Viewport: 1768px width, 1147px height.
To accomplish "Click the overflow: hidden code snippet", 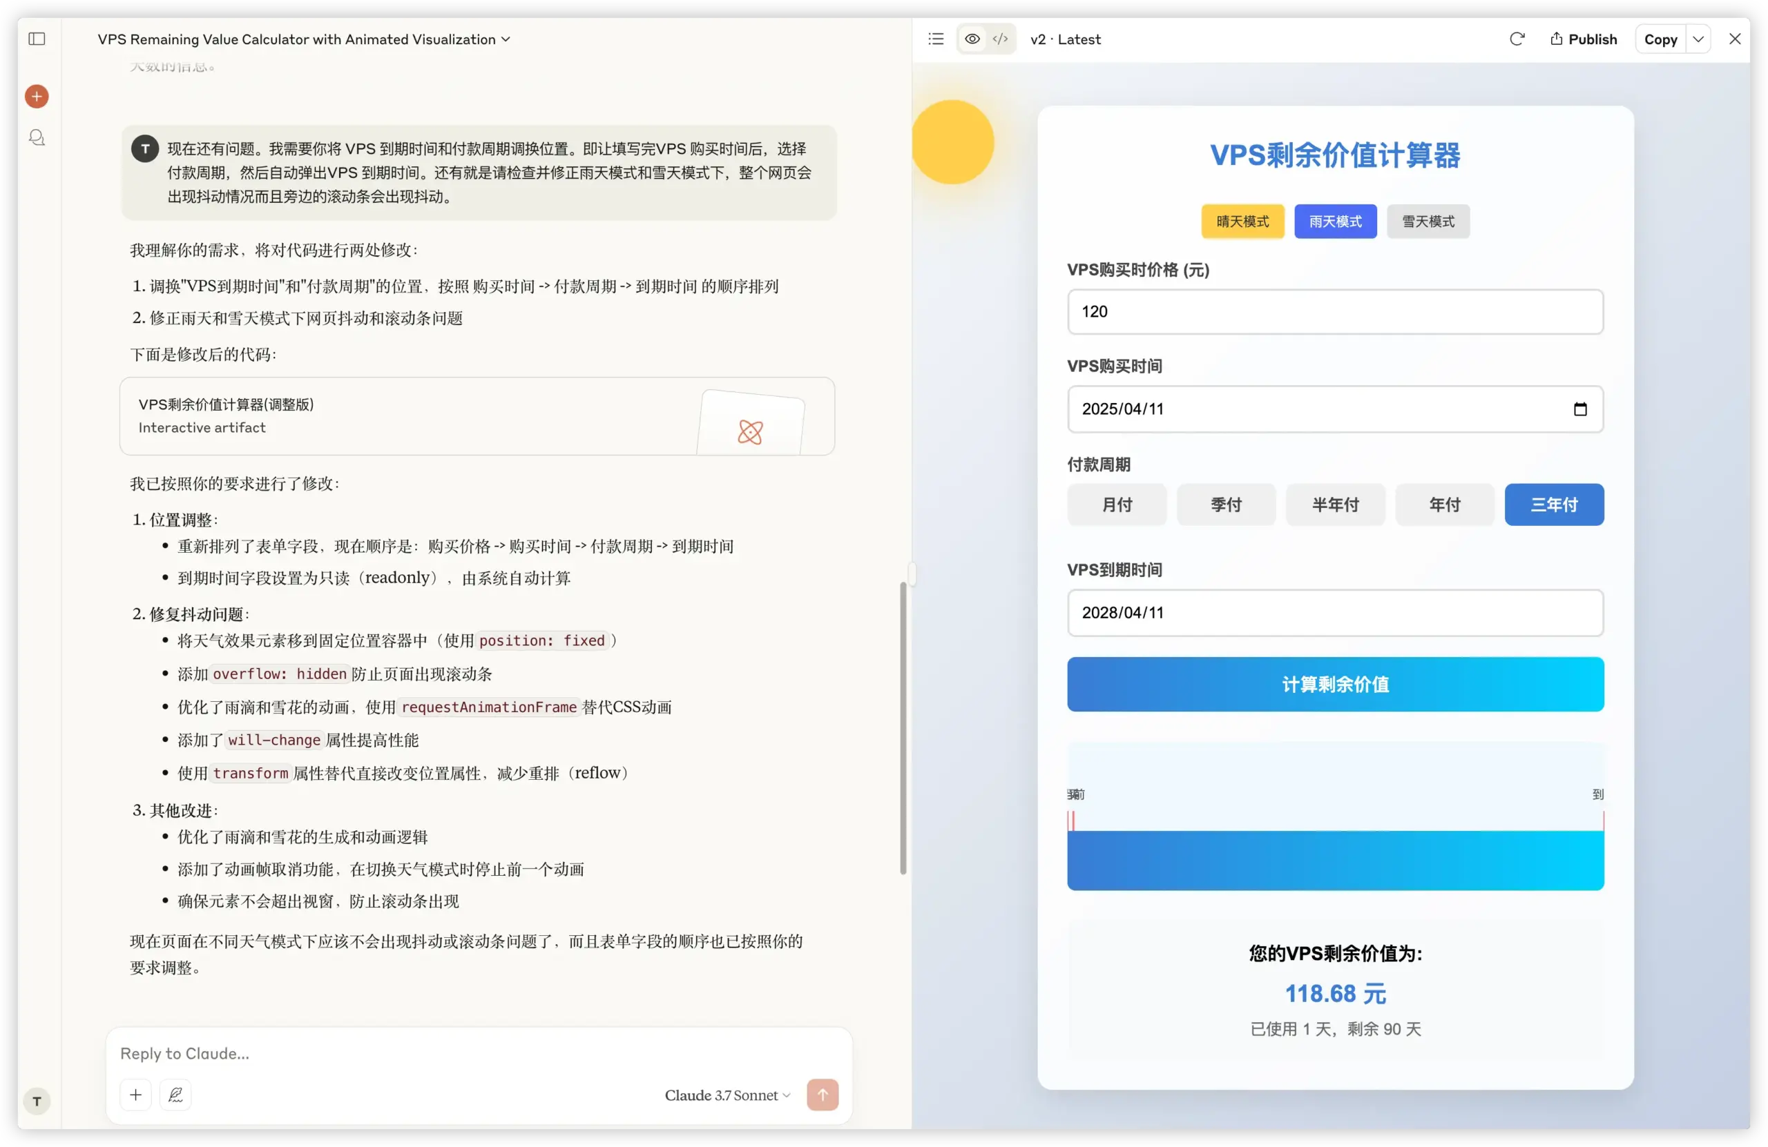I will [x=279, y=674].
